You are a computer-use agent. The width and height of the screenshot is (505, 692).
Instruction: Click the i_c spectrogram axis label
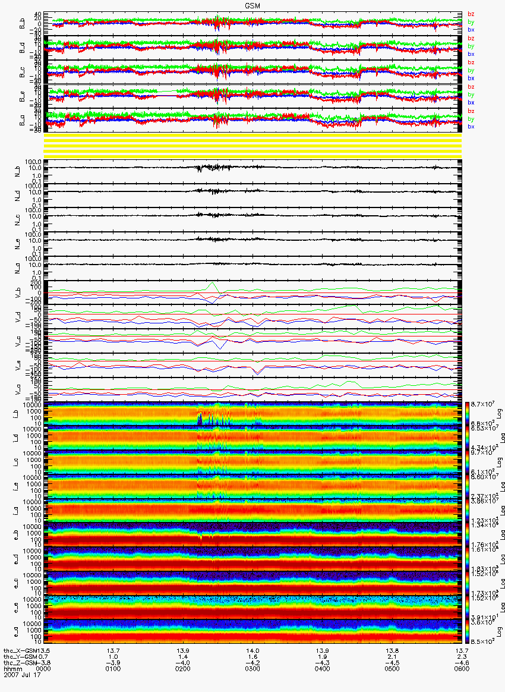point(16,463)
